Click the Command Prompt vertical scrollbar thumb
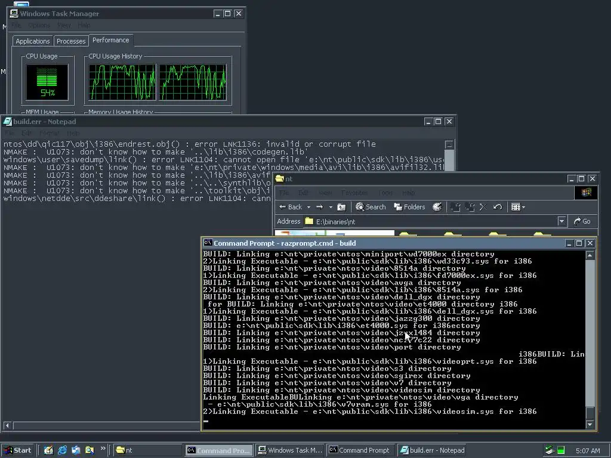 click(x=590, y=413)
